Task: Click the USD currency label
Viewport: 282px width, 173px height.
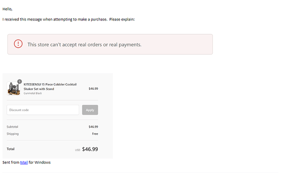Action: (x=77, y=150)
